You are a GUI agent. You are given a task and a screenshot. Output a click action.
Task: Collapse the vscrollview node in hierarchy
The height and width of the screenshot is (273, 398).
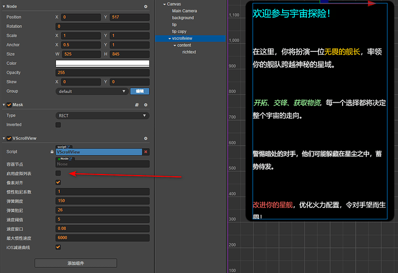click(x=170, y=39)
